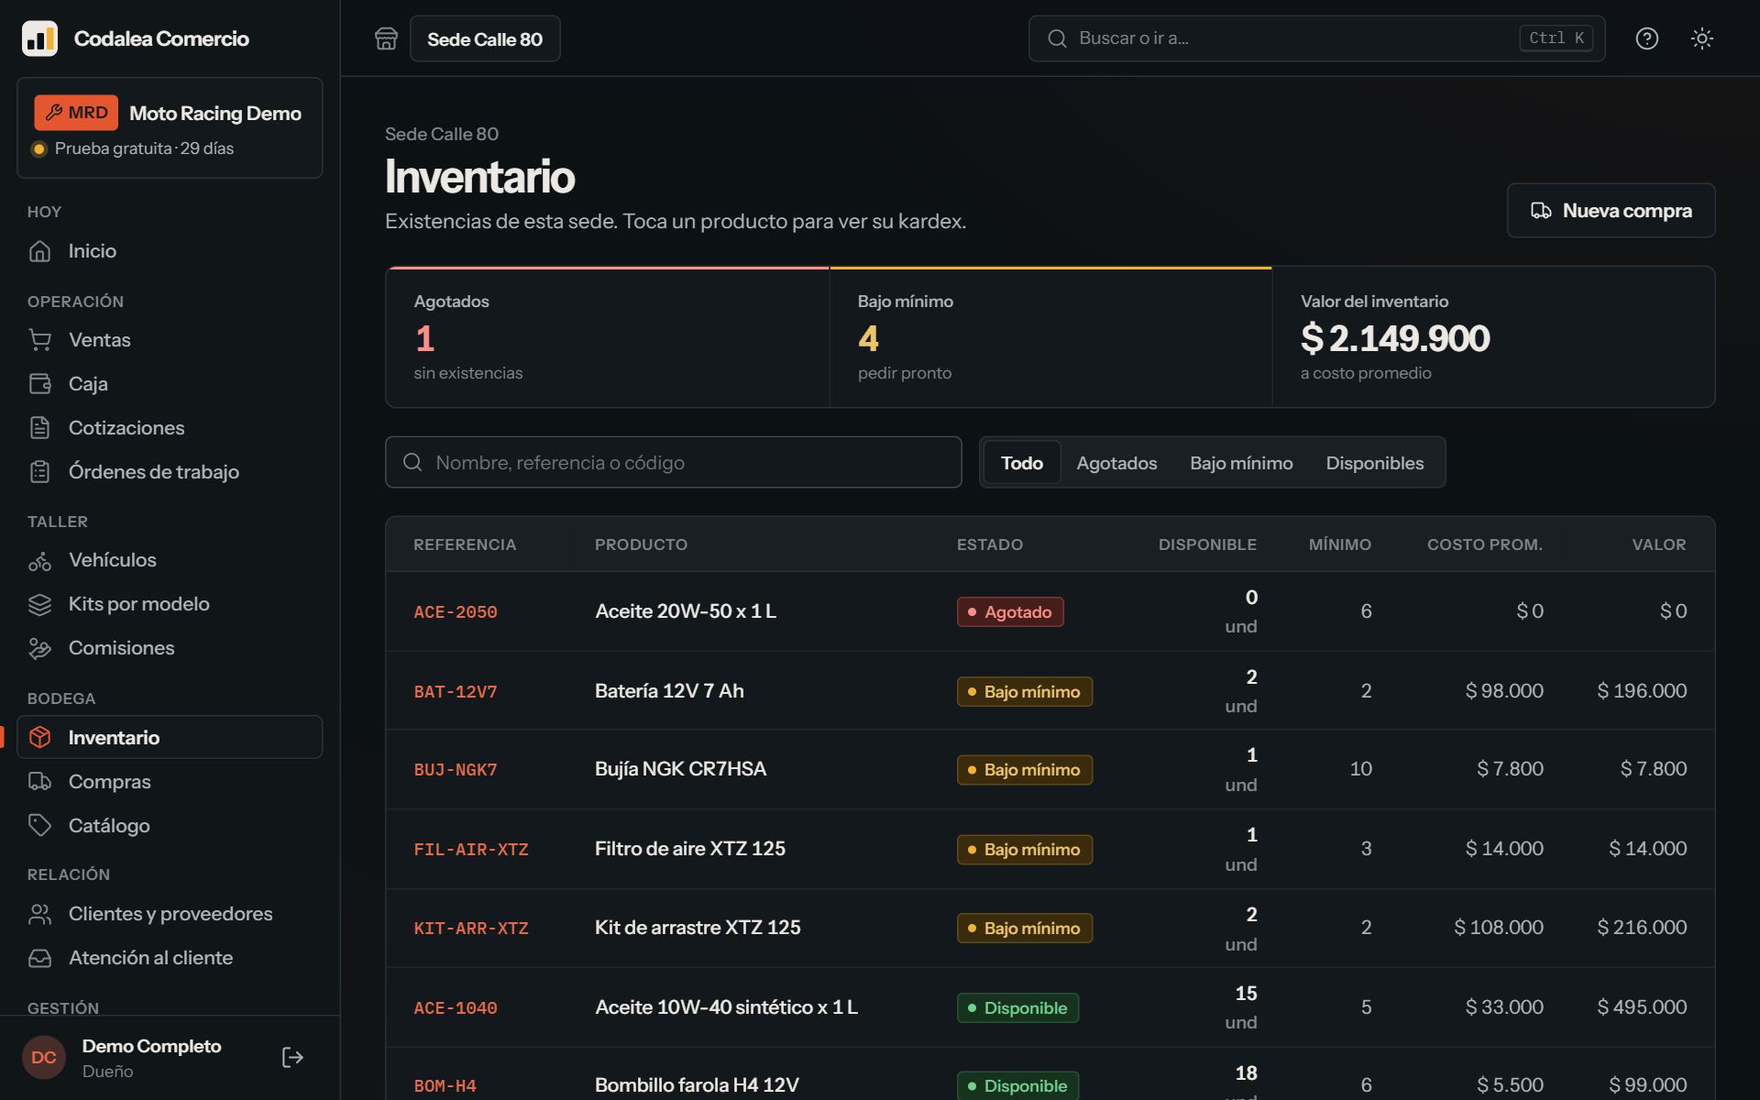This screenshot has width=1760, height=1100.
Task: Click the Bajo mínimo summary card
Action: [1050, 337]
